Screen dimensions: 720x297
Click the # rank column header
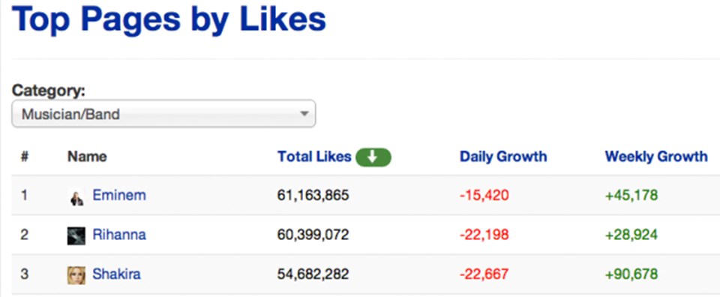24,157
